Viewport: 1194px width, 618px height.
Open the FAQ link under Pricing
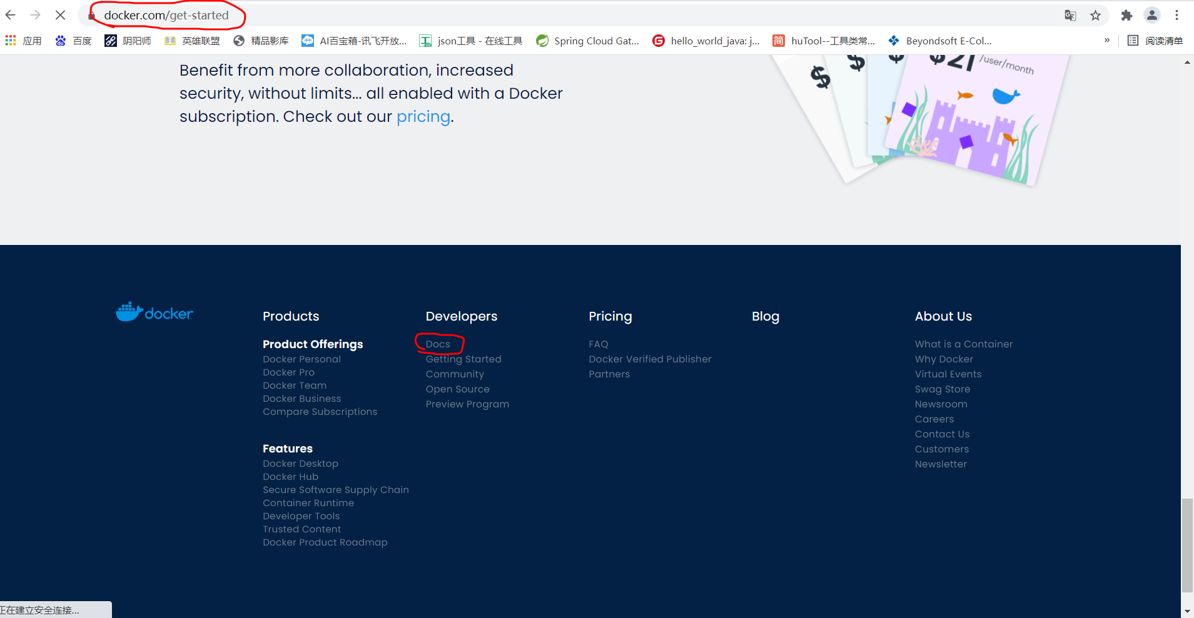(x=599, y=344)
